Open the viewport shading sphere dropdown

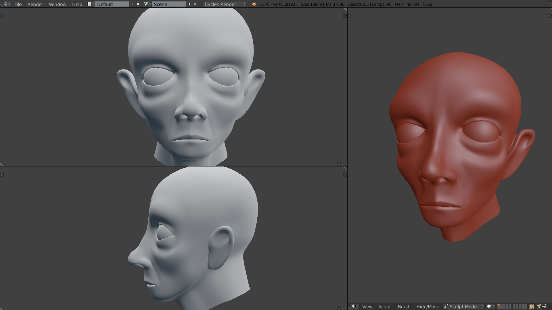(491, 307)
